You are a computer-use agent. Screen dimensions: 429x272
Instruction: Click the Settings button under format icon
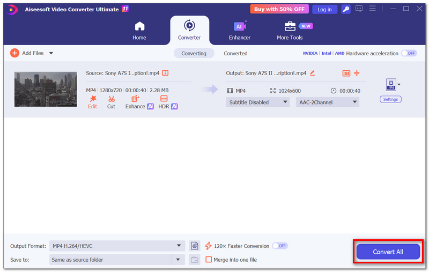[x=390, y=99]
